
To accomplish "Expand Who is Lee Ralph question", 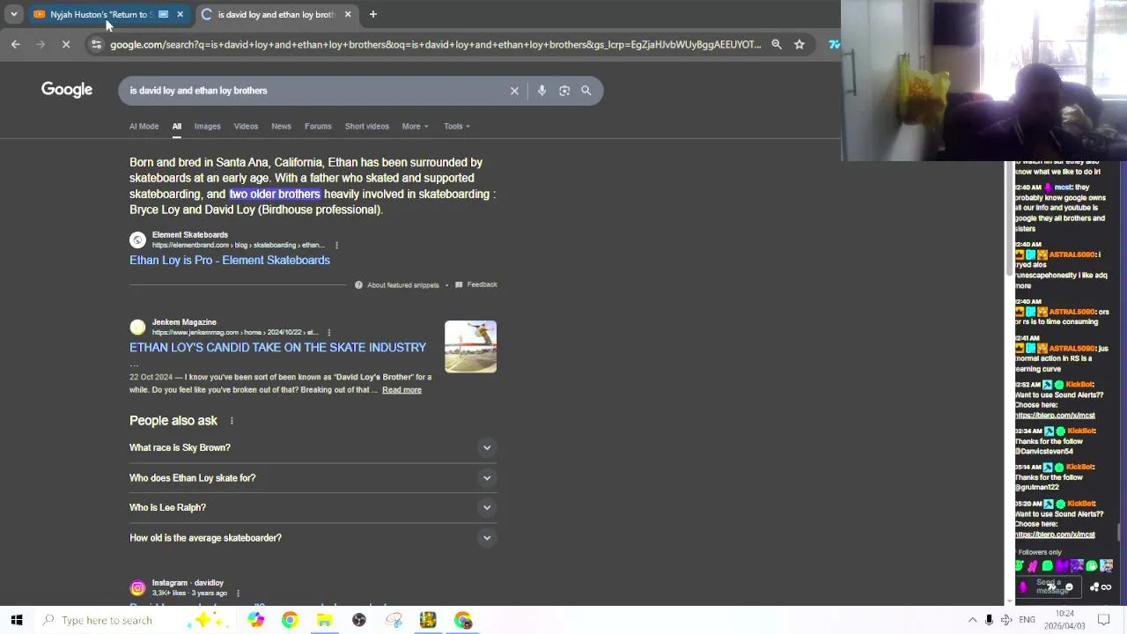I will pyautogui.click(x=313, y=507).
